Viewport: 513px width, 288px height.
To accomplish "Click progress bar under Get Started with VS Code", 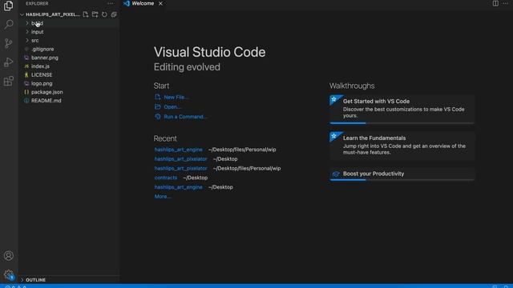I will click(402, 123).
